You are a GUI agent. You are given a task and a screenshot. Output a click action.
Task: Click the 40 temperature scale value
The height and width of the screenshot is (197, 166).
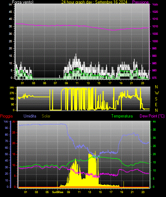coord(154,121)
